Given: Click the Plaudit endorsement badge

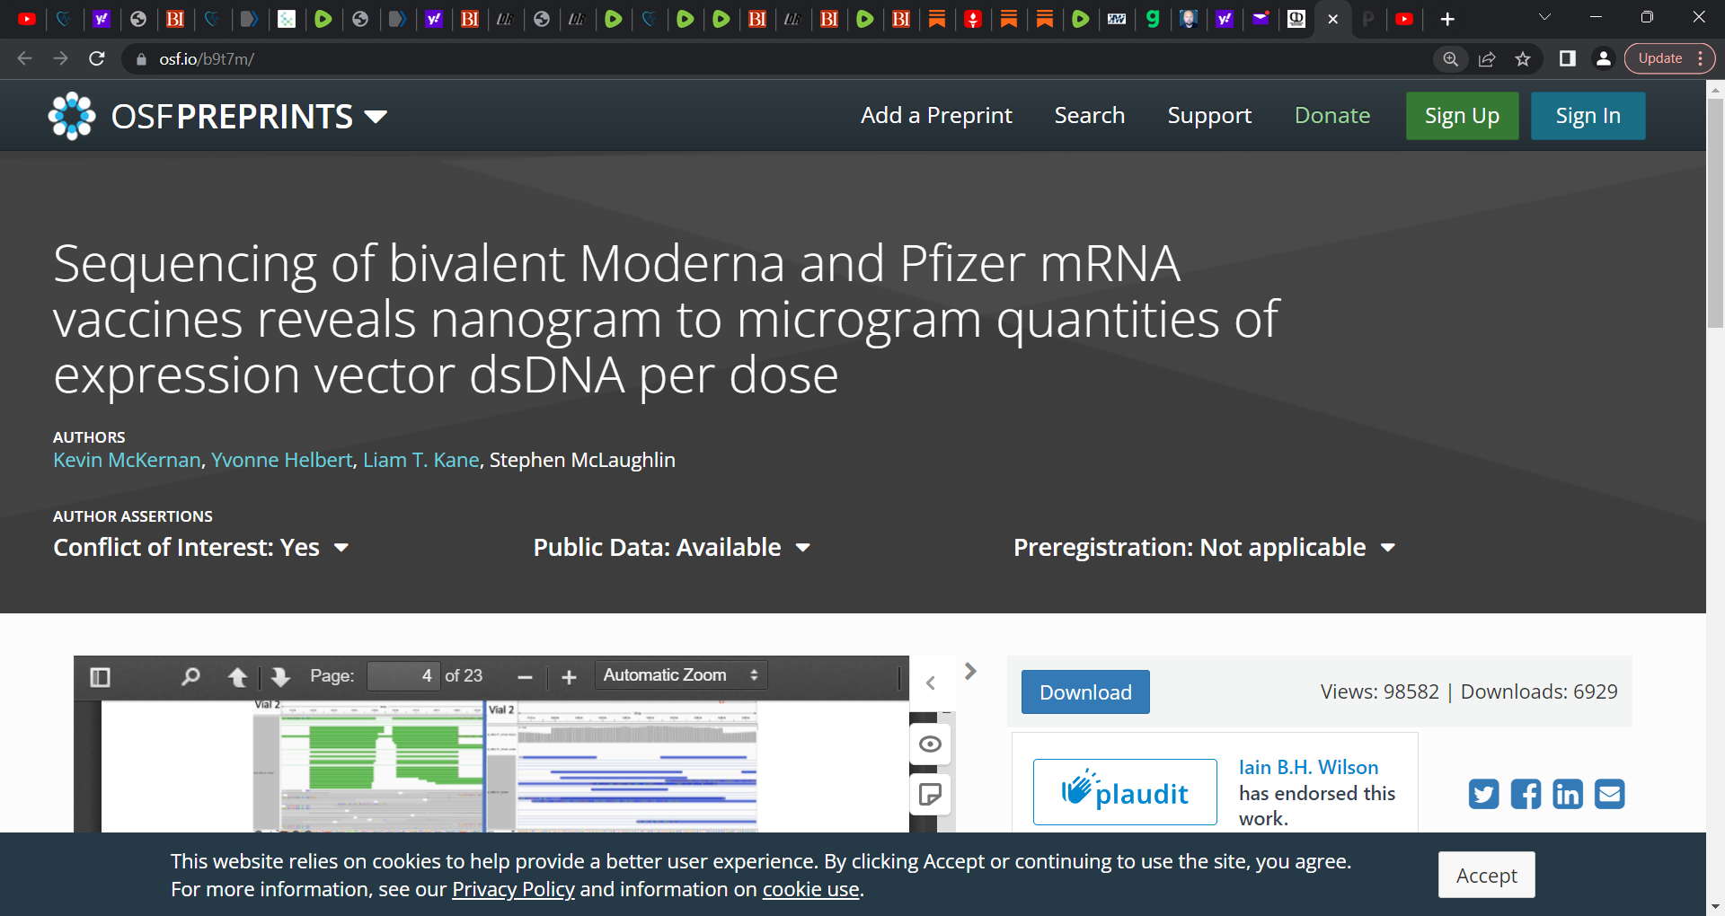Looking at the screenshot, I should (x=1125, y=792).
